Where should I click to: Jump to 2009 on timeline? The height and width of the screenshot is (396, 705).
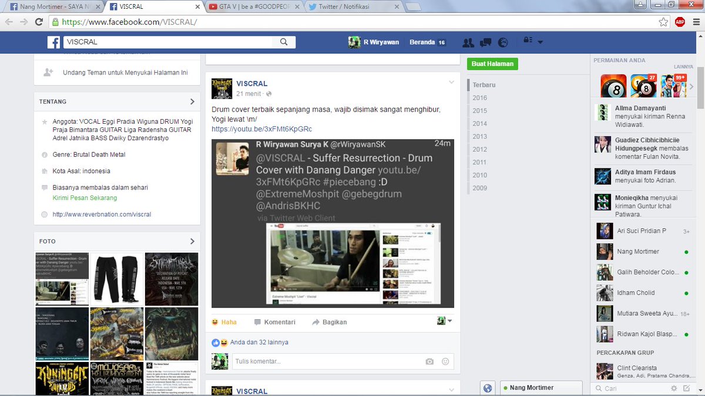(x=479, y=188)
